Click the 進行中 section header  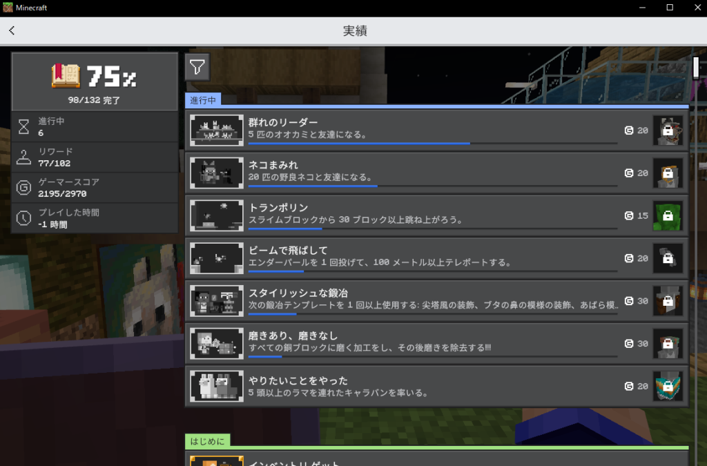[x=203, y=99]
